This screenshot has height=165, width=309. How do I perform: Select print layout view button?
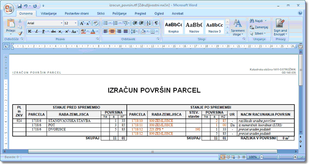[x=223, y=157]
